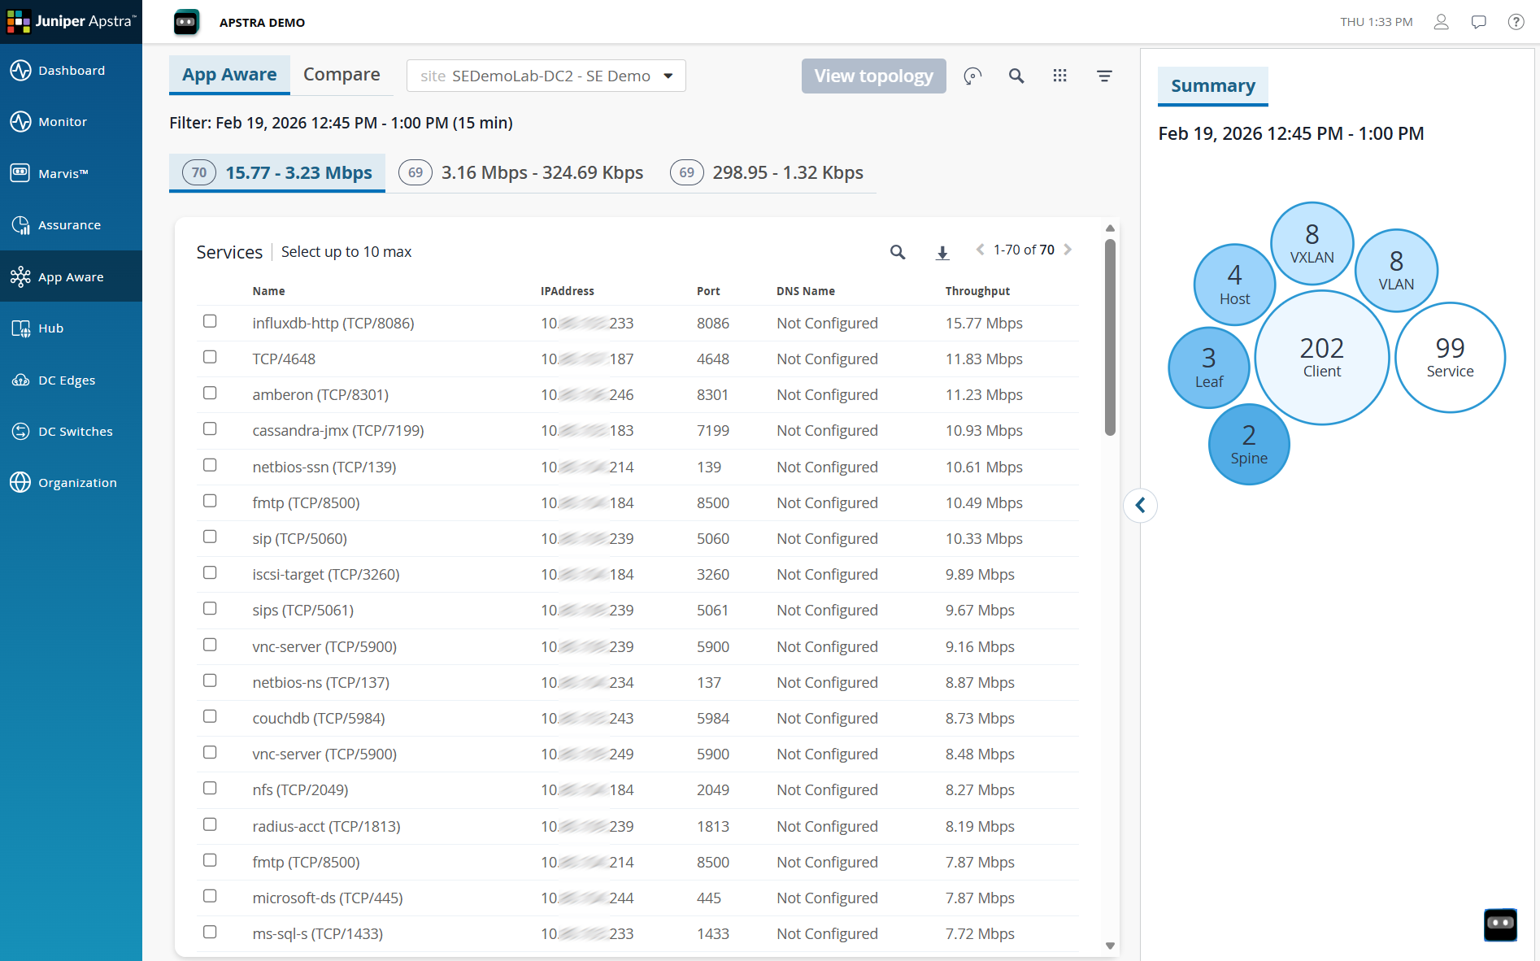1540x961 pixels.
Task: Open the Monitor sidebar icon
Action: point(20,122)
